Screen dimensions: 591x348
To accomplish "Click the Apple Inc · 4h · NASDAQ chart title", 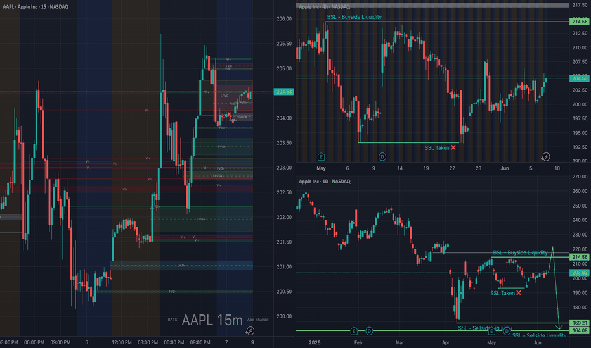I will tap(325, 7).
